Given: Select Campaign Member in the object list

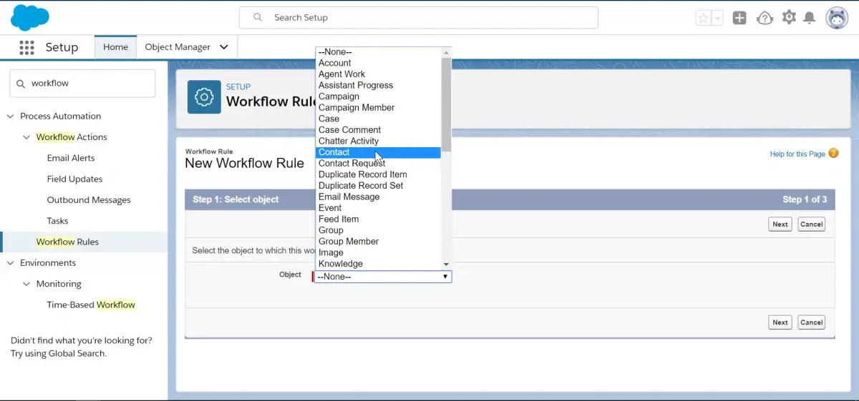Looking at the screenshot, I should [x=378, y=107].
